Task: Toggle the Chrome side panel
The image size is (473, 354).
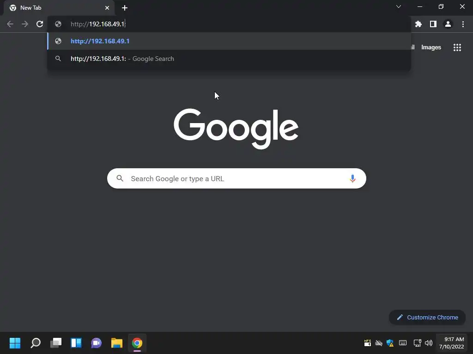Action: click(433, 24)
